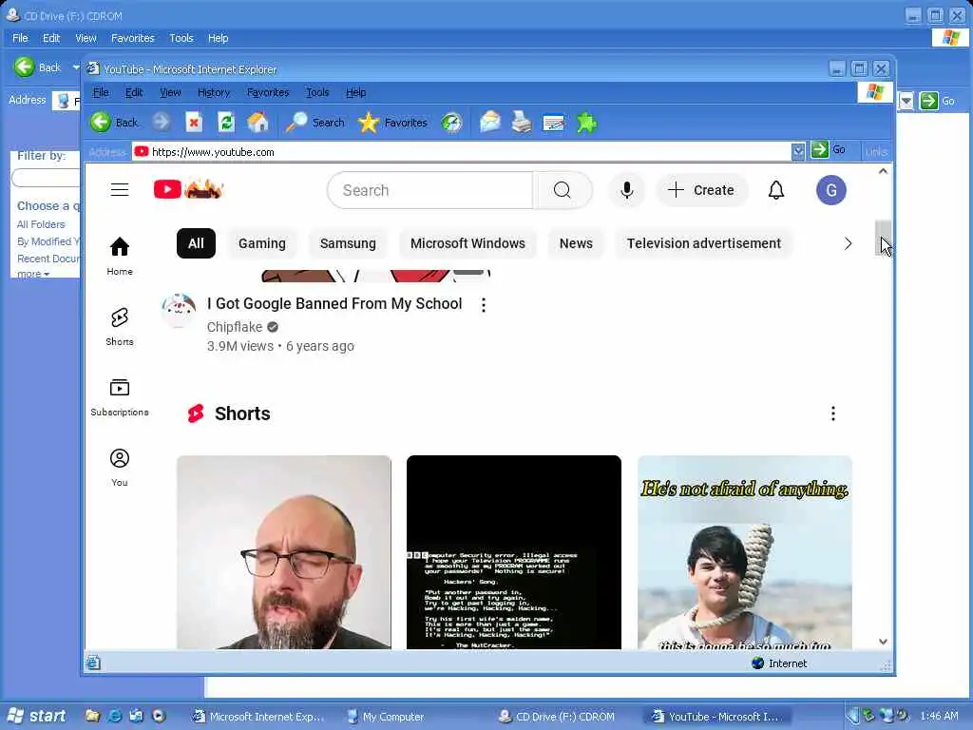Show more filter chips with right chevron

(848, 243)
